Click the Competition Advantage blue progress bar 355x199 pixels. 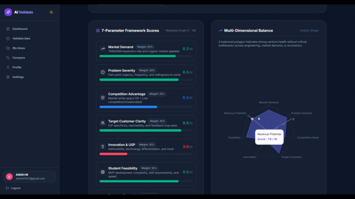click(128, 107)
